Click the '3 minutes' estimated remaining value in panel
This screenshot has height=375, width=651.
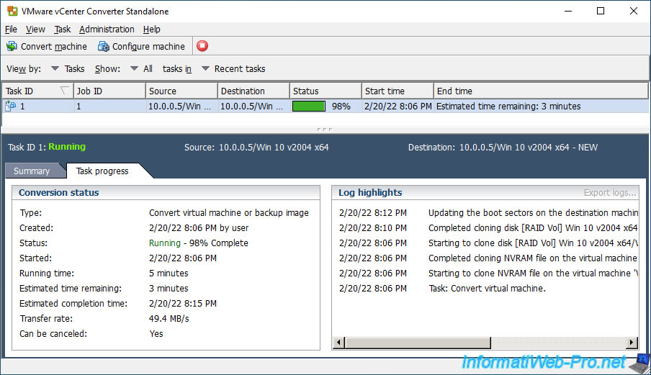[x=169, y=289]
